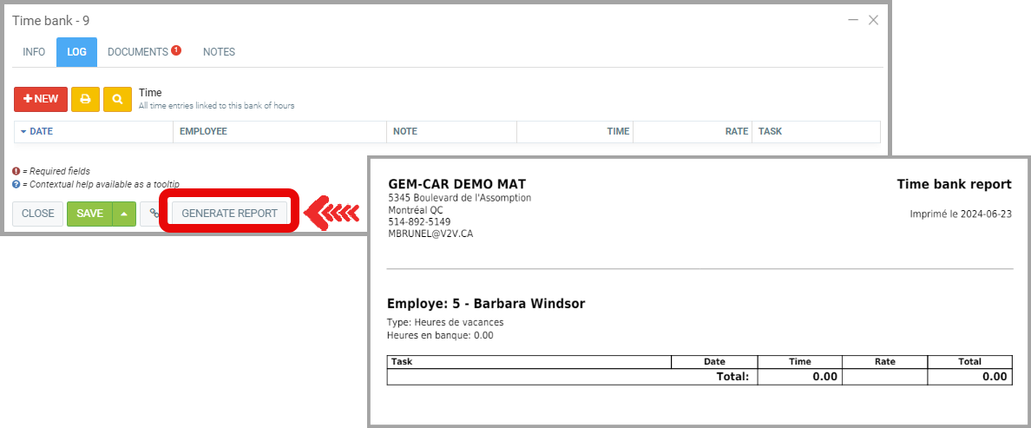The image size is (1031, 428).
Task: Click the yellow print icon button
Action: point(85,99)
